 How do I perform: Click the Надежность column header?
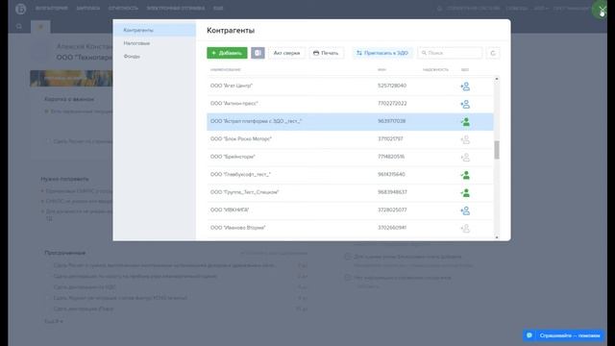[x=435, y=70]
